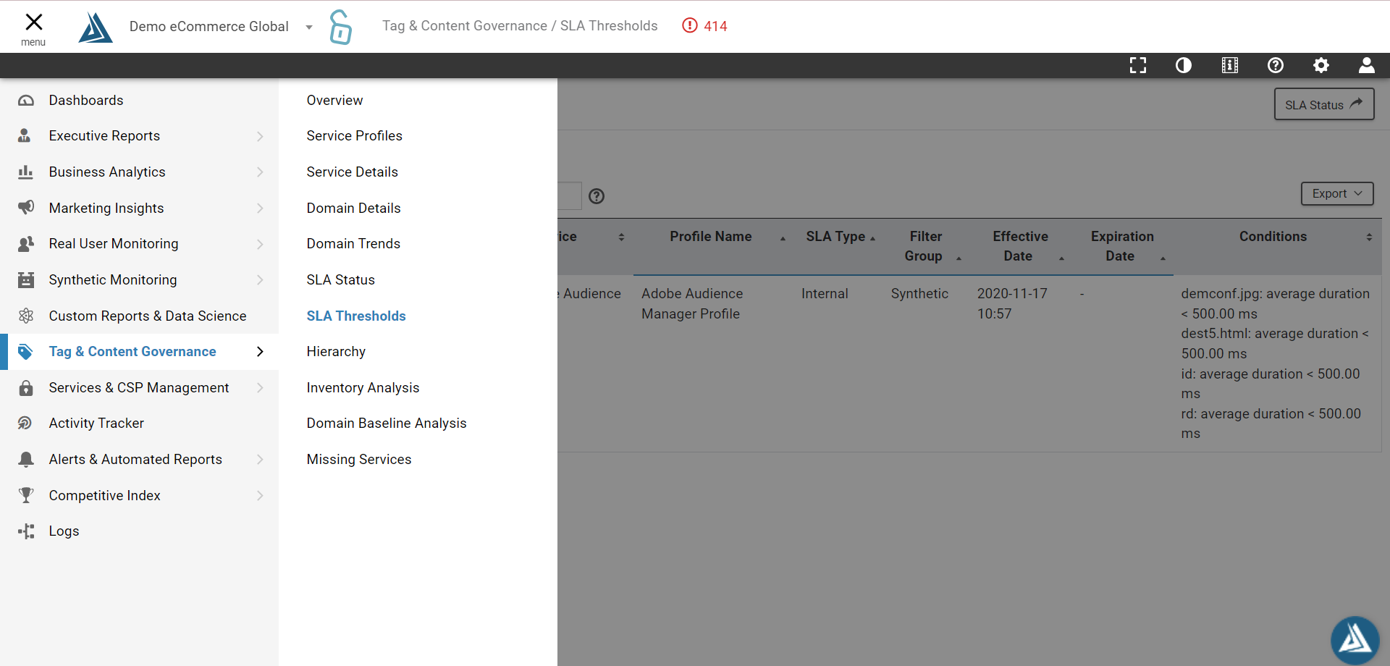Viewport: 1390px width, 666px height.
Task: Click the Synthetic Monitoring robot icon
Action: click(x=26, y=280)
